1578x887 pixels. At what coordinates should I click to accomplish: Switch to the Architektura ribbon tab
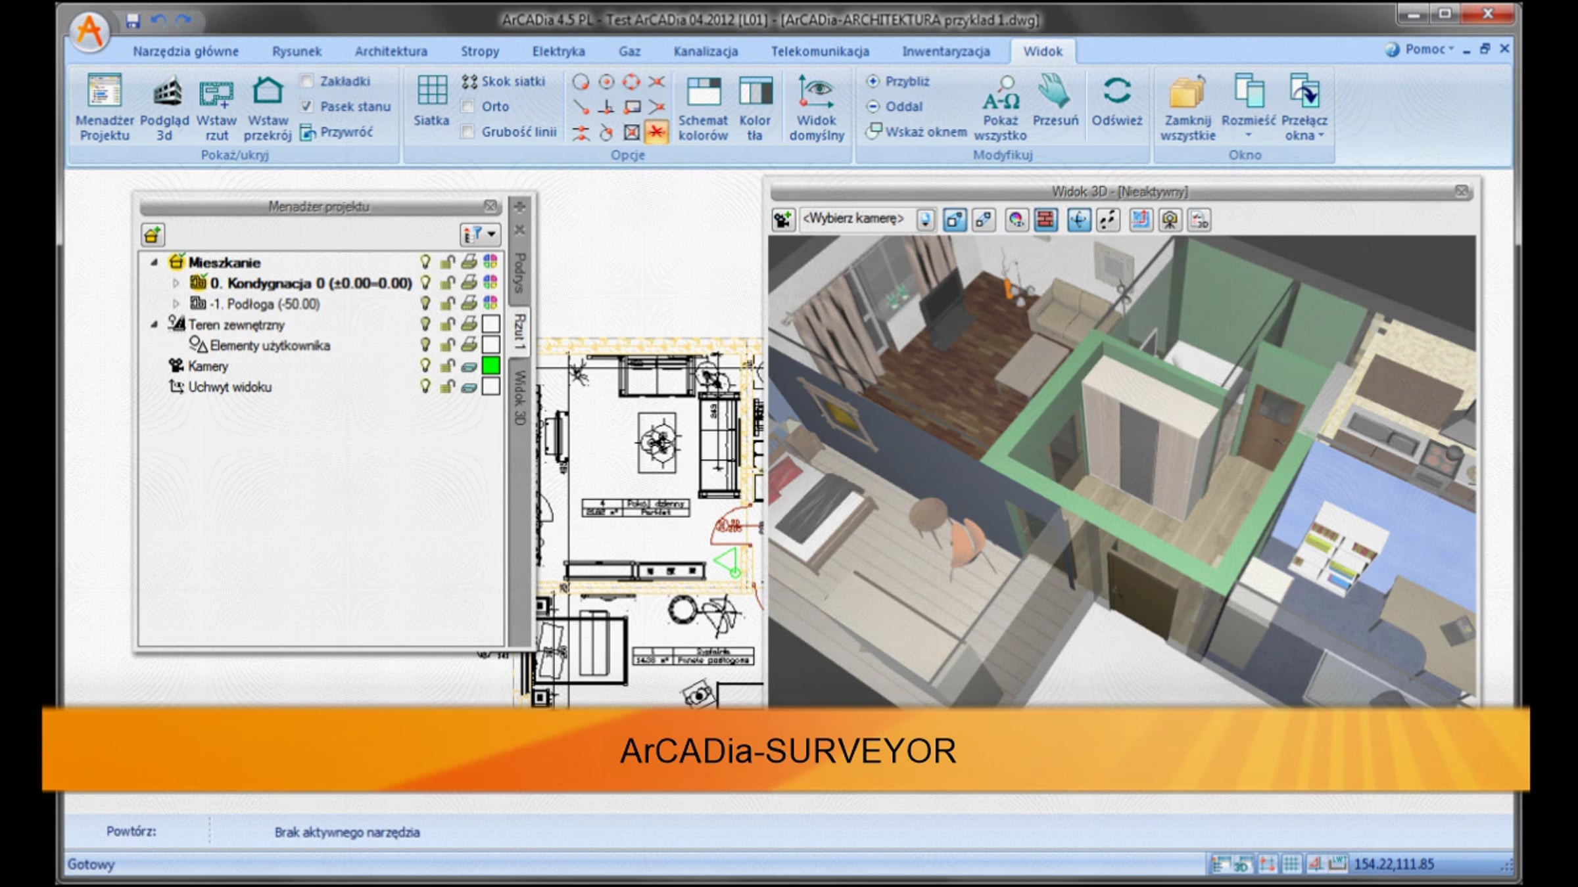[x=391, y=51]
